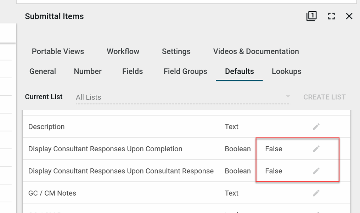Select False value for Upon Completion row

pyautogui.click(x=274, y=149)
